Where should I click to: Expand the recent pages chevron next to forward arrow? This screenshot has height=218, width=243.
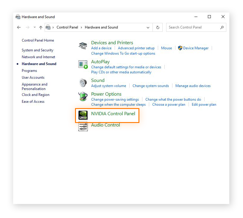[34, 27]
